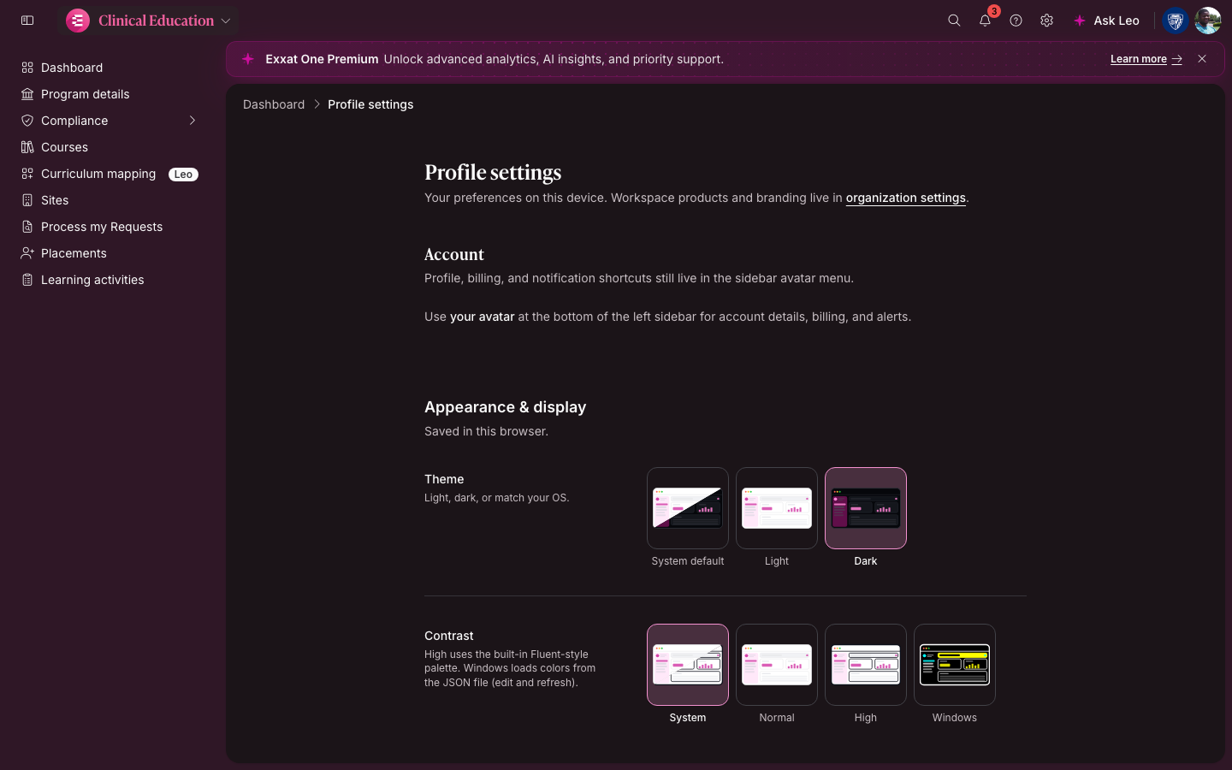The height and width of the screenshot is (770, 1232).
Task: Open Courses in the sidebar
Action: tap(110, 147)
